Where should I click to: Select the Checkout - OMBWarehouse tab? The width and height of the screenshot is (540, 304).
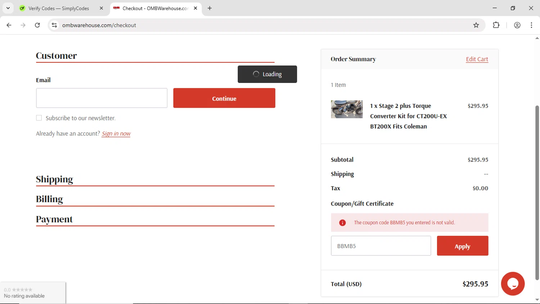click(x=155, y=8)
